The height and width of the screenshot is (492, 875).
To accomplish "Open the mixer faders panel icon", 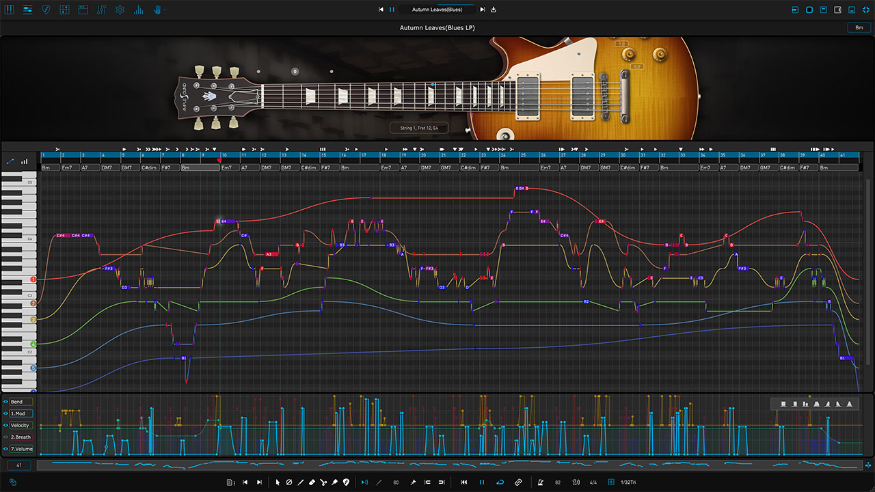I will pos(101,10).
